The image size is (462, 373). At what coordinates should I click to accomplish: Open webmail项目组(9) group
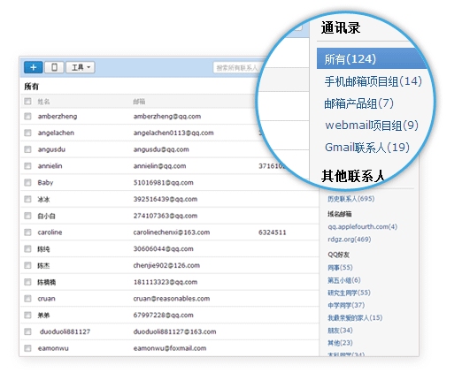point(372,126)
